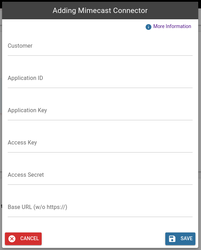
Task: Click the Customer placeholder label
Action: click(x=20, y=46)
